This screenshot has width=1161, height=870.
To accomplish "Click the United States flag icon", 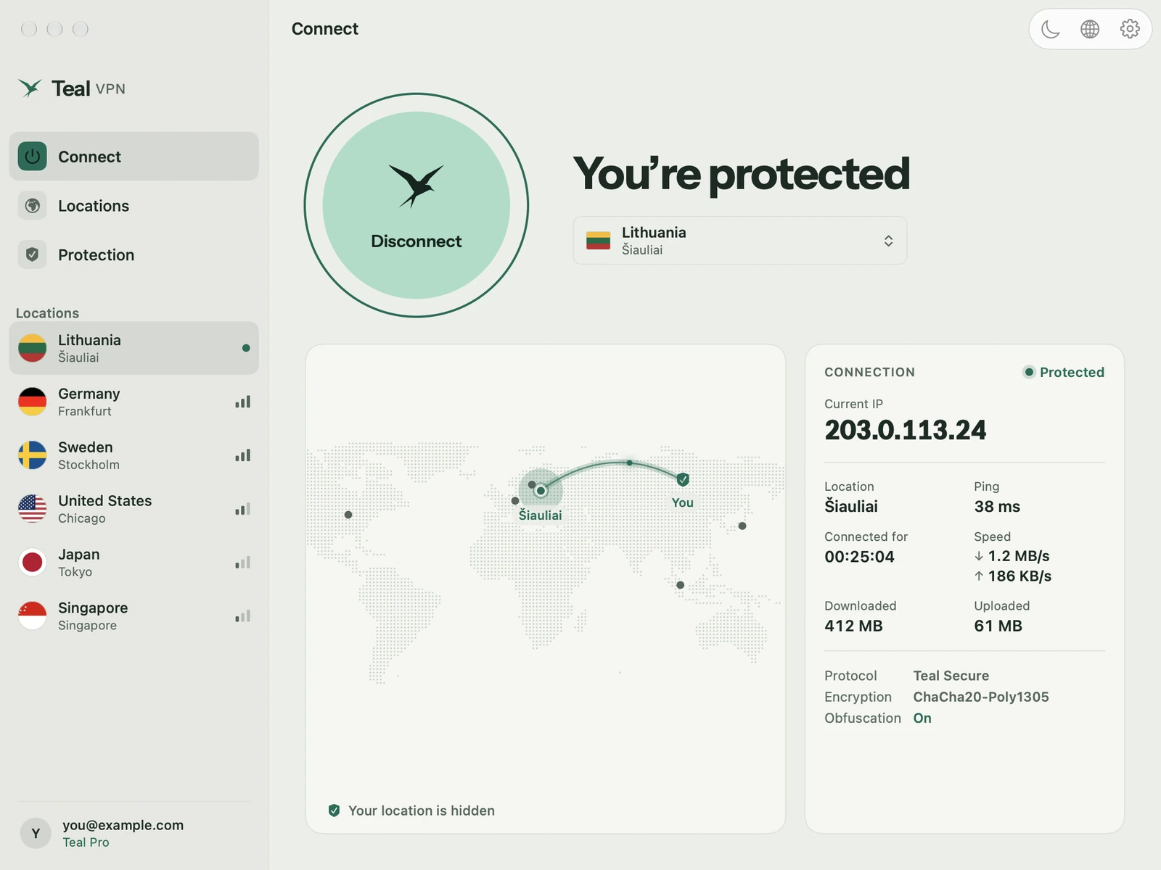I will (32, 509).
